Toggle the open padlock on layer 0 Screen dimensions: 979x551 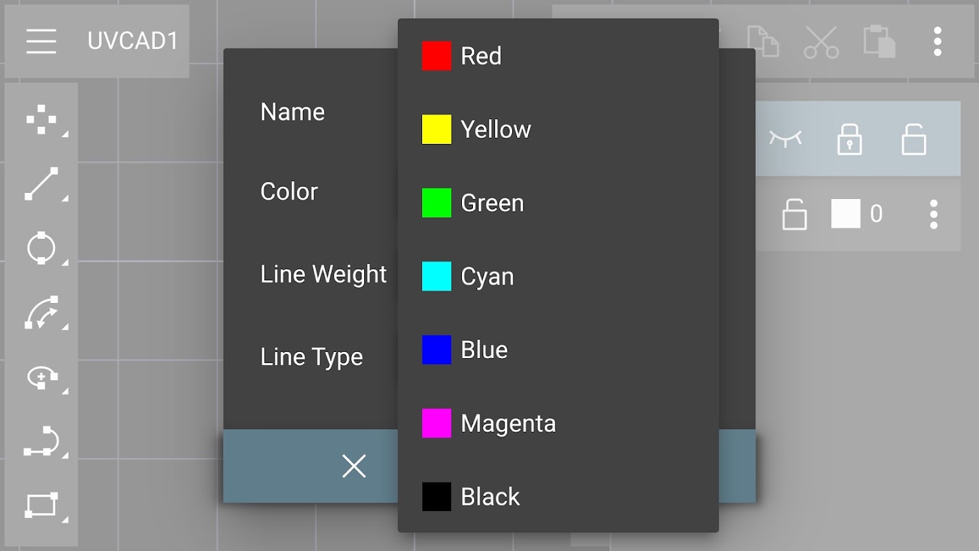pos(794,214)
